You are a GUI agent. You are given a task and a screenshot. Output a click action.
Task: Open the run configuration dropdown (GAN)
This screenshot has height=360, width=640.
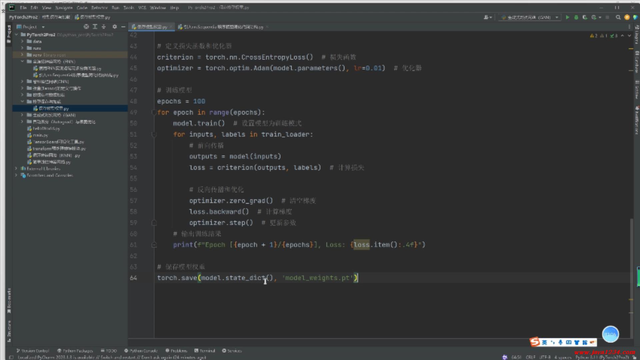530,17
